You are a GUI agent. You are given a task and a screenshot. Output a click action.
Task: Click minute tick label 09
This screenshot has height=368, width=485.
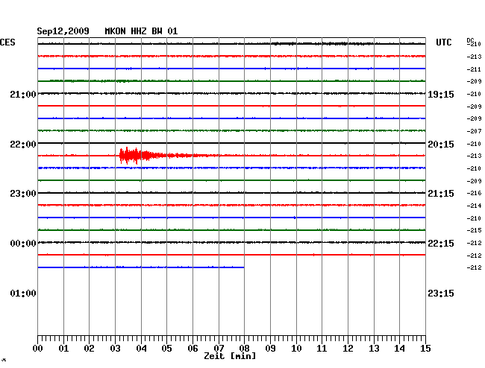(x=270, y=348)
